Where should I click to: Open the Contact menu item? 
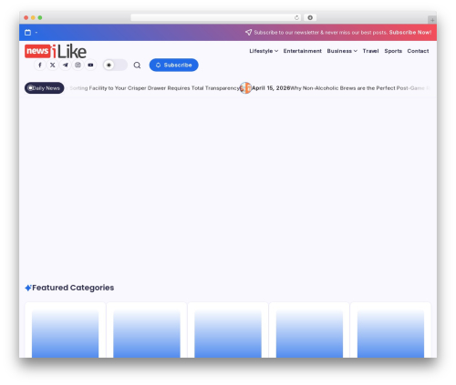coord(418,51)
